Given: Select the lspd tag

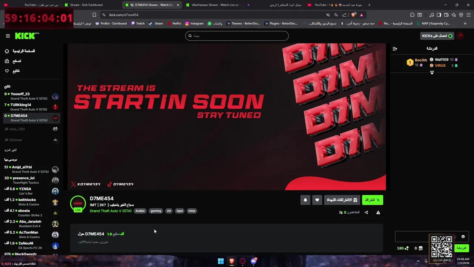Looking at the screenshot, I should click(x=180, y=211).
